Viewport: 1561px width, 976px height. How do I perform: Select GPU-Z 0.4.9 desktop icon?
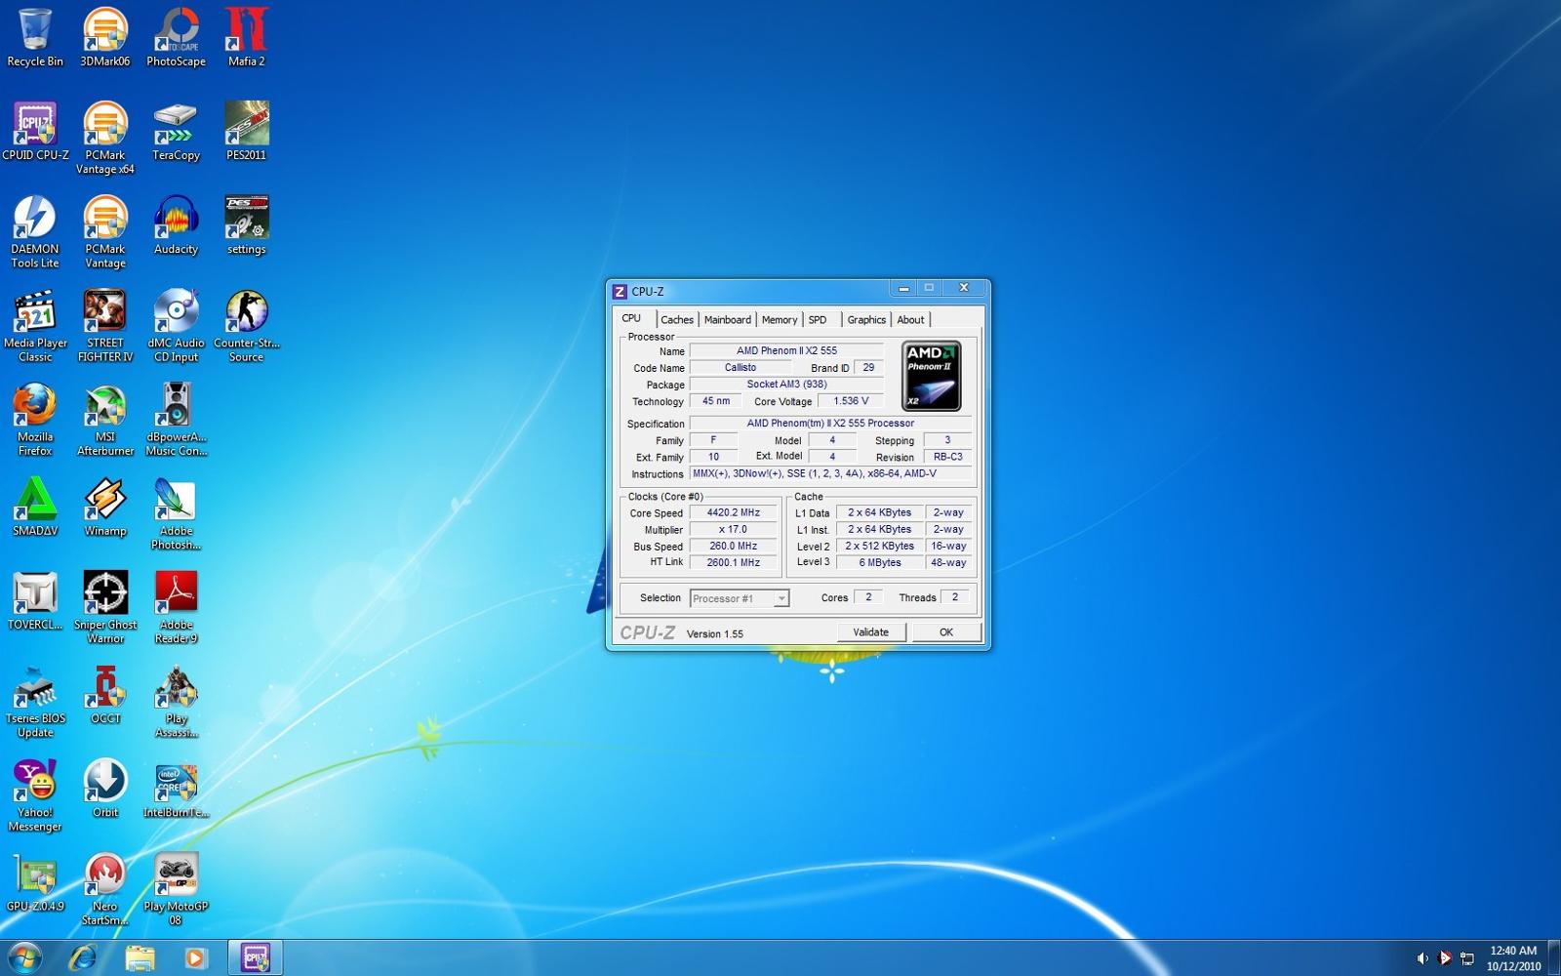[x=35, y=882]
